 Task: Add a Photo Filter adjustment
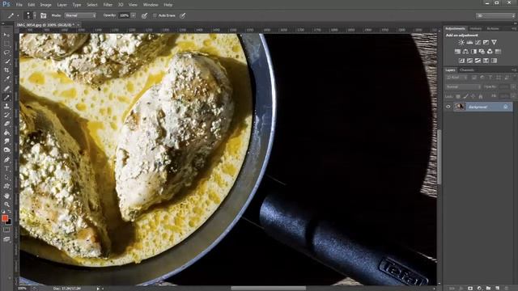coord(482,52)
